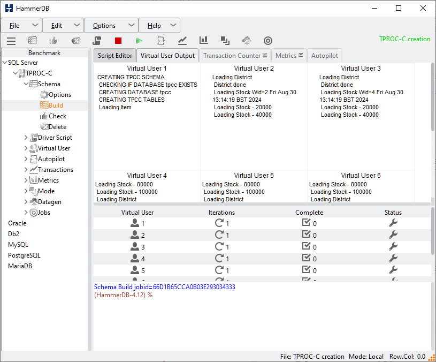Click the Check Schema thumbs-up toolbar icon
The image size is (436, 362).
click(53, 41)
